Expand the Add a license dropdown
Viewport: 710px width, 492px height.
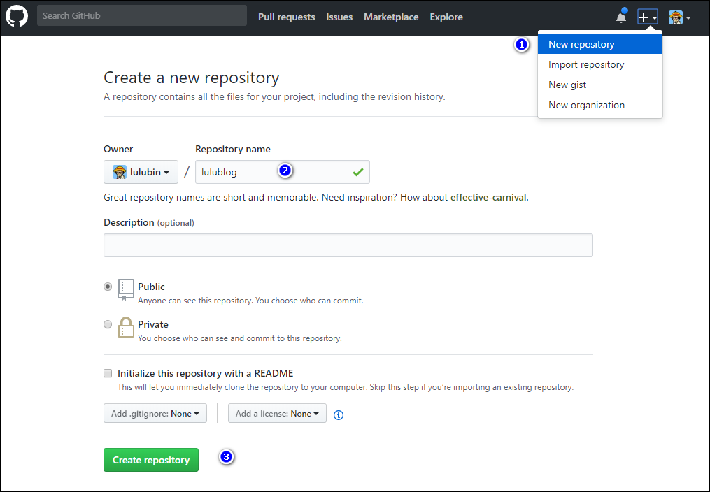[277, 413]
